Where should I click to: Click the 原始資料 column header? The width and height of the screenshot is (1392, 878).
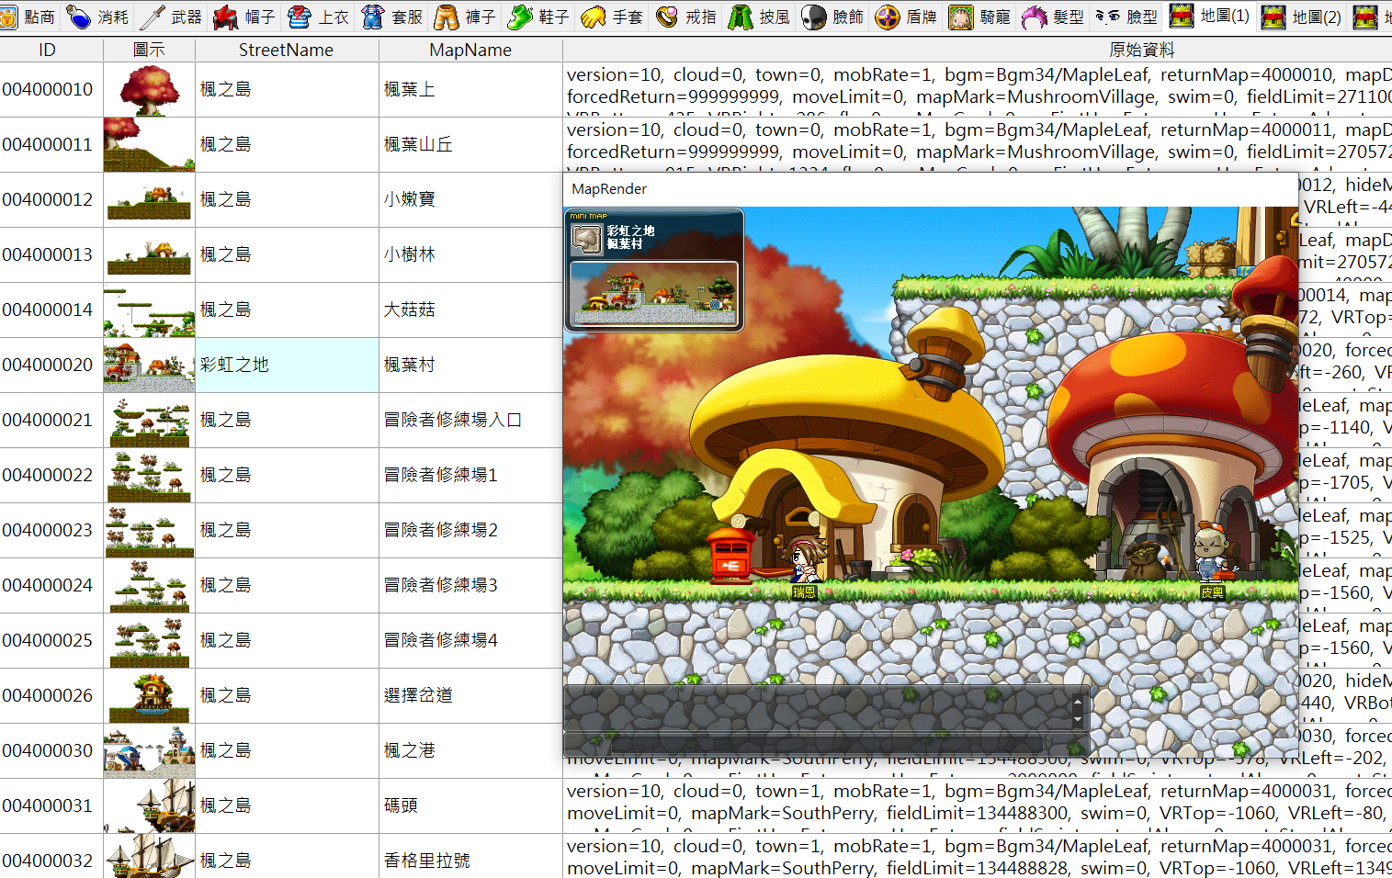click(1141, 50)
